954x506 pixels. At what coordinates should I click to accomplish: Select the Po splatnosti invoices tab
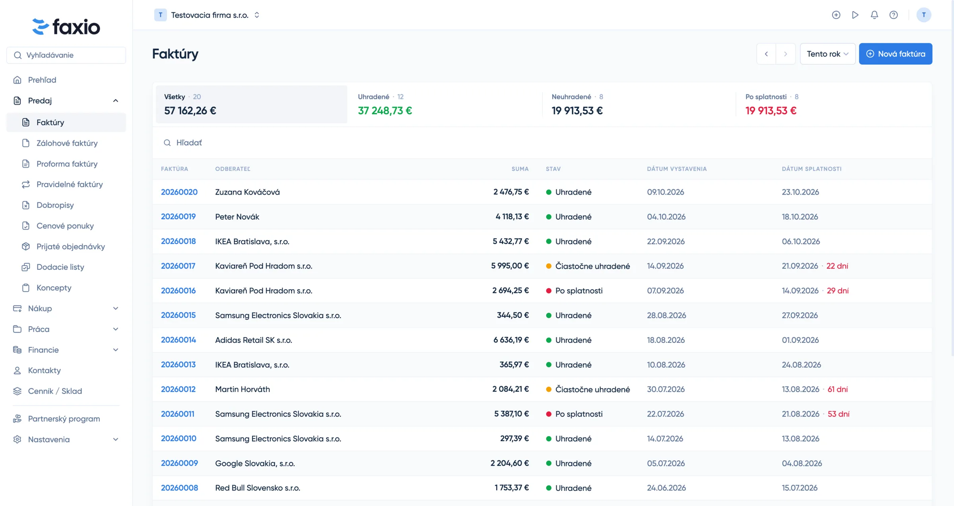(x=832, y=104)
